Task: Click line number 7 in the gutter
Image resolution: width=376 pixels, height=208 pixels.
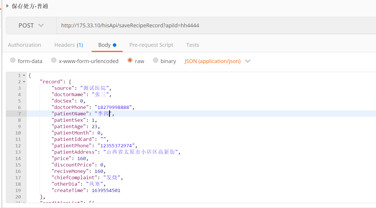Action: (19, 113)
